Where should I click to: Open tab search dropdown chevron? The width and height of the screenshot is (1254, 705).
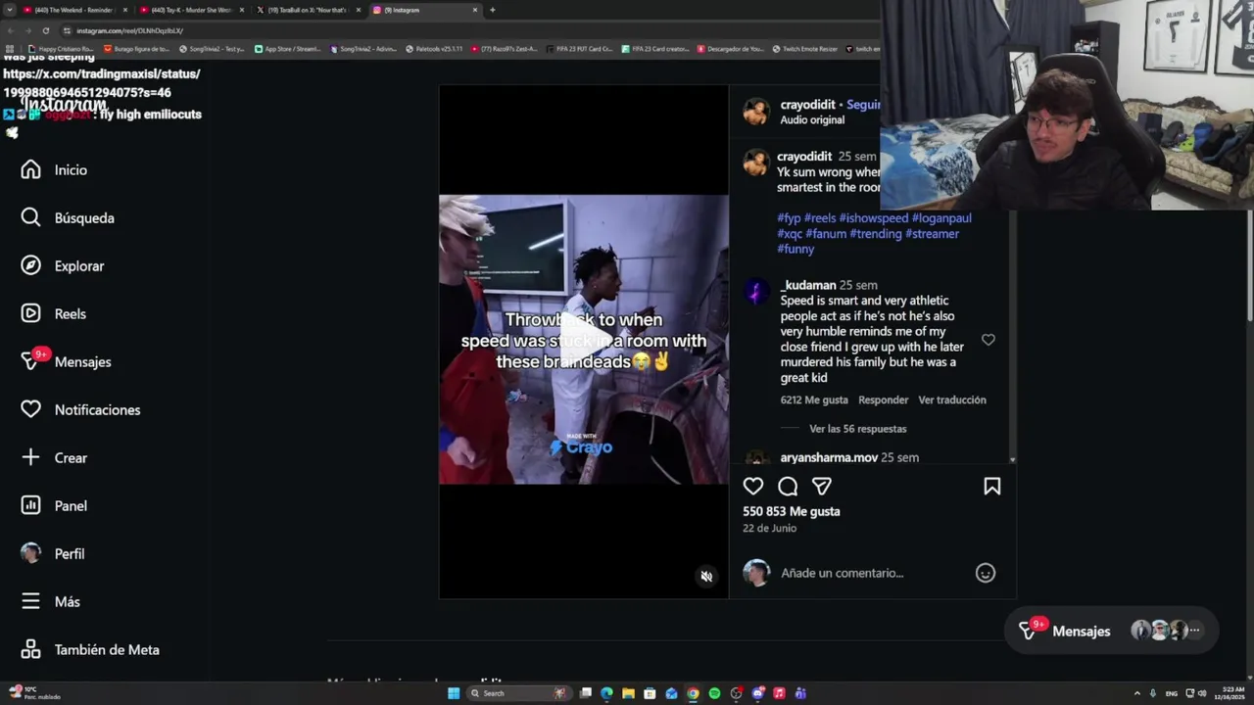[x=9, y=10]
